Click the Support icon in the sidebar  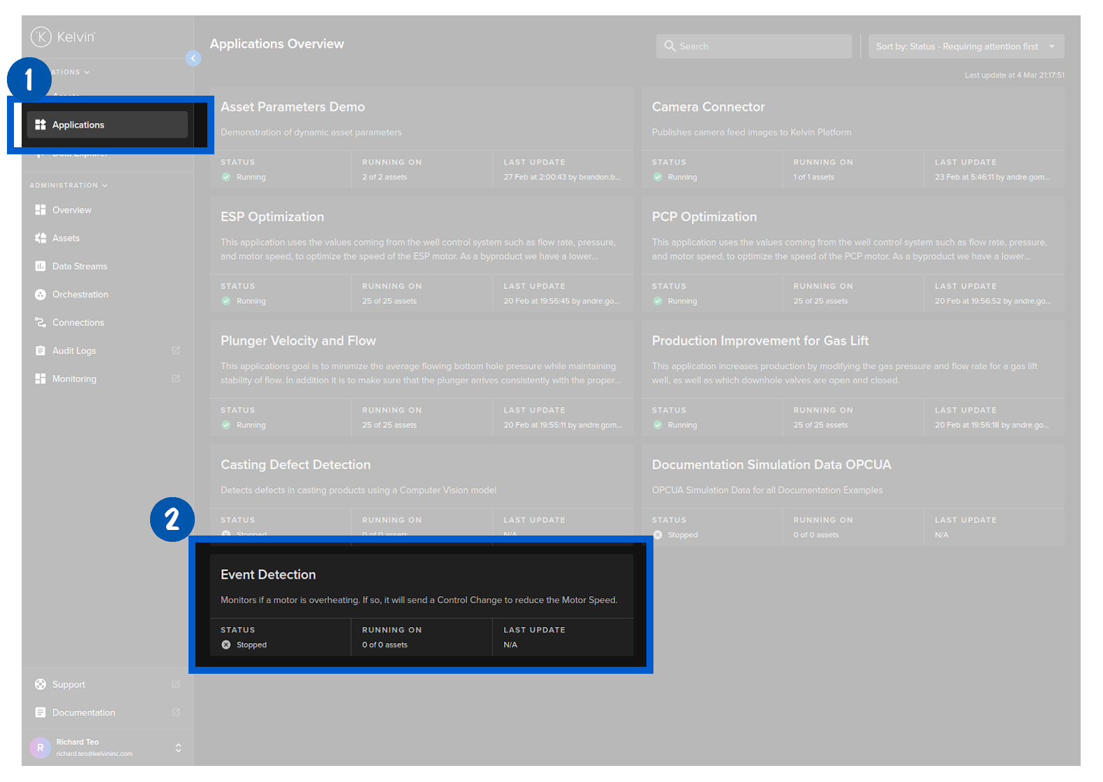pos(40,685)
